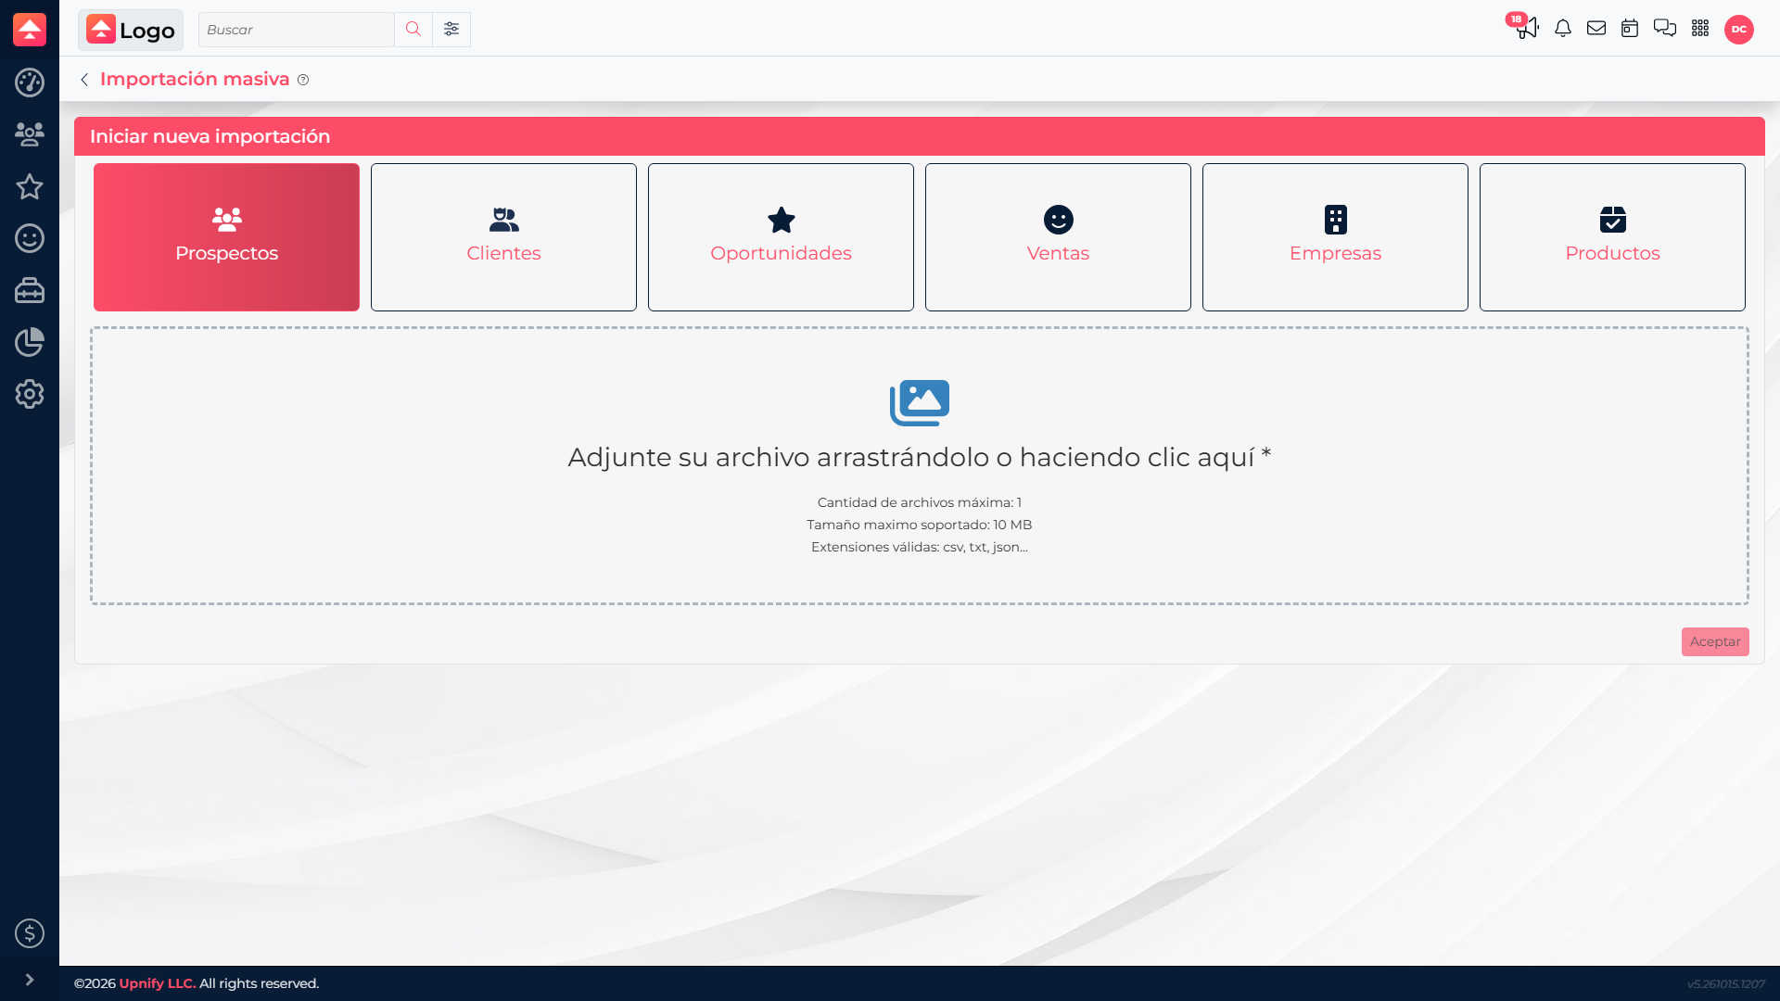This screenshot has height=1001, width=1780.
Task: Select the Empresas import type
Action: coord(1335,237)
